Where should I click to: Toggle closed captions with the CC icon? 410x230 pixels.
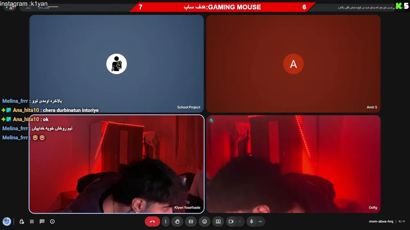pos(191,221)
